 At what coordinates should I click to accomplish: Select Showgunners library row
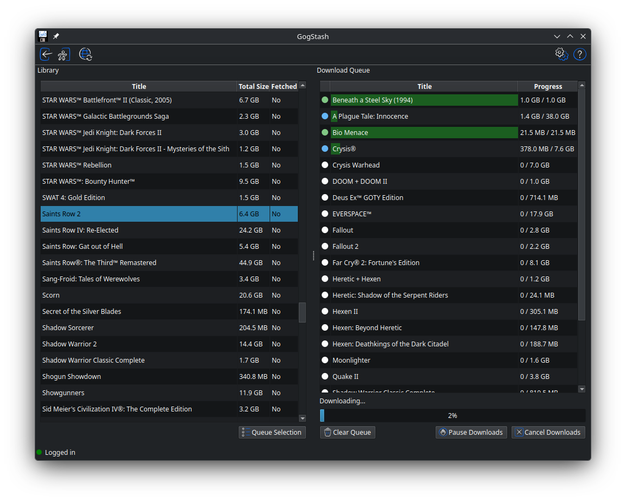click(169, 392)
